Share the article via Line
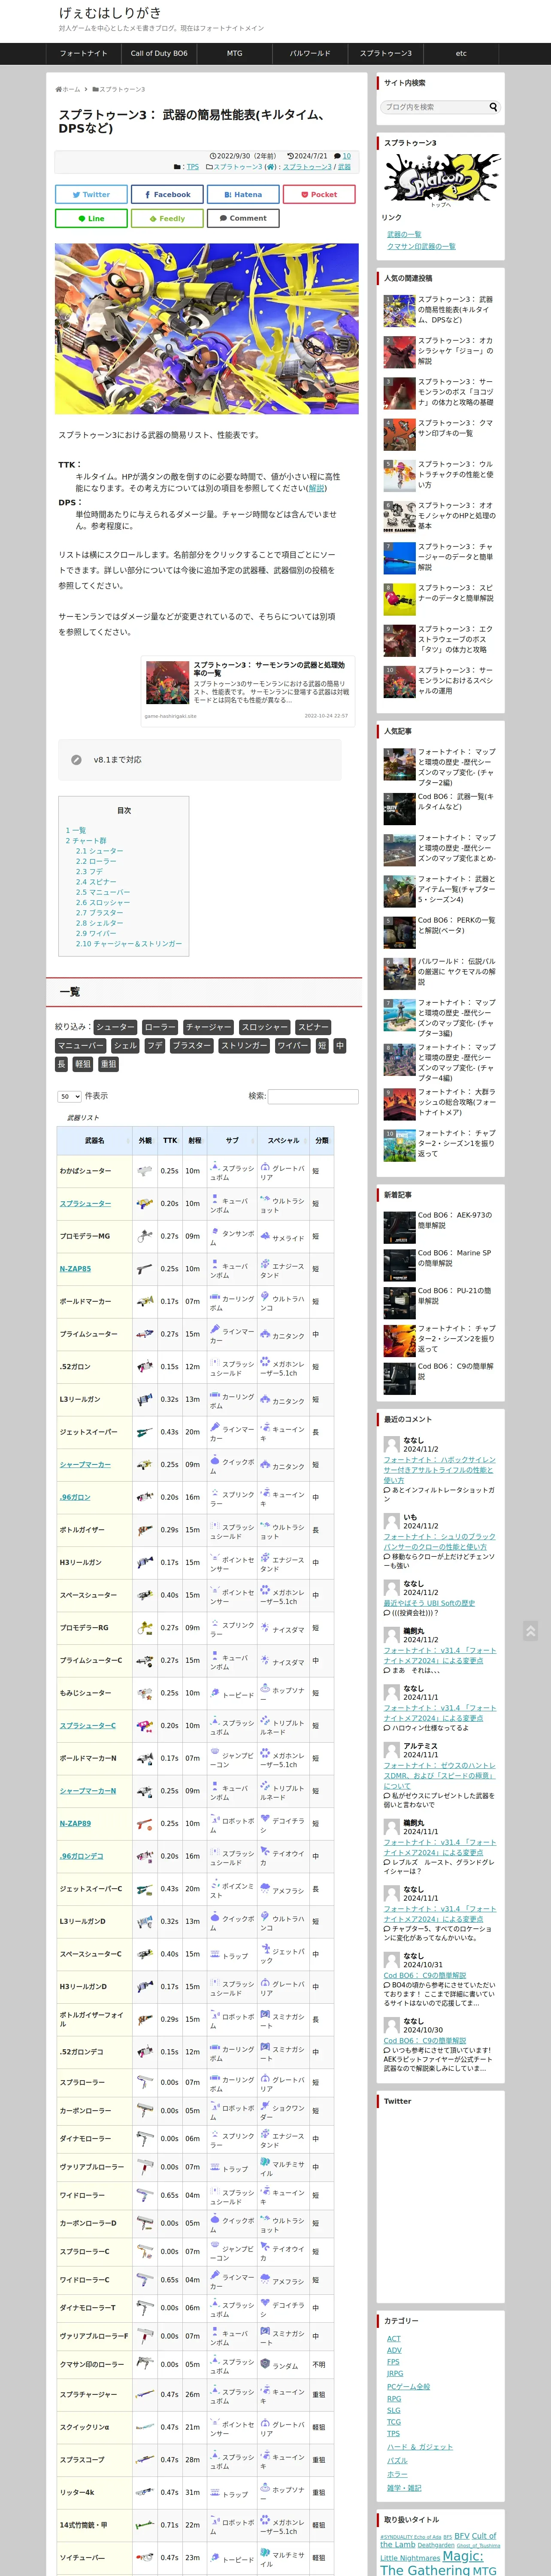This screenshot has height=2576, width=551. (91, 218)
